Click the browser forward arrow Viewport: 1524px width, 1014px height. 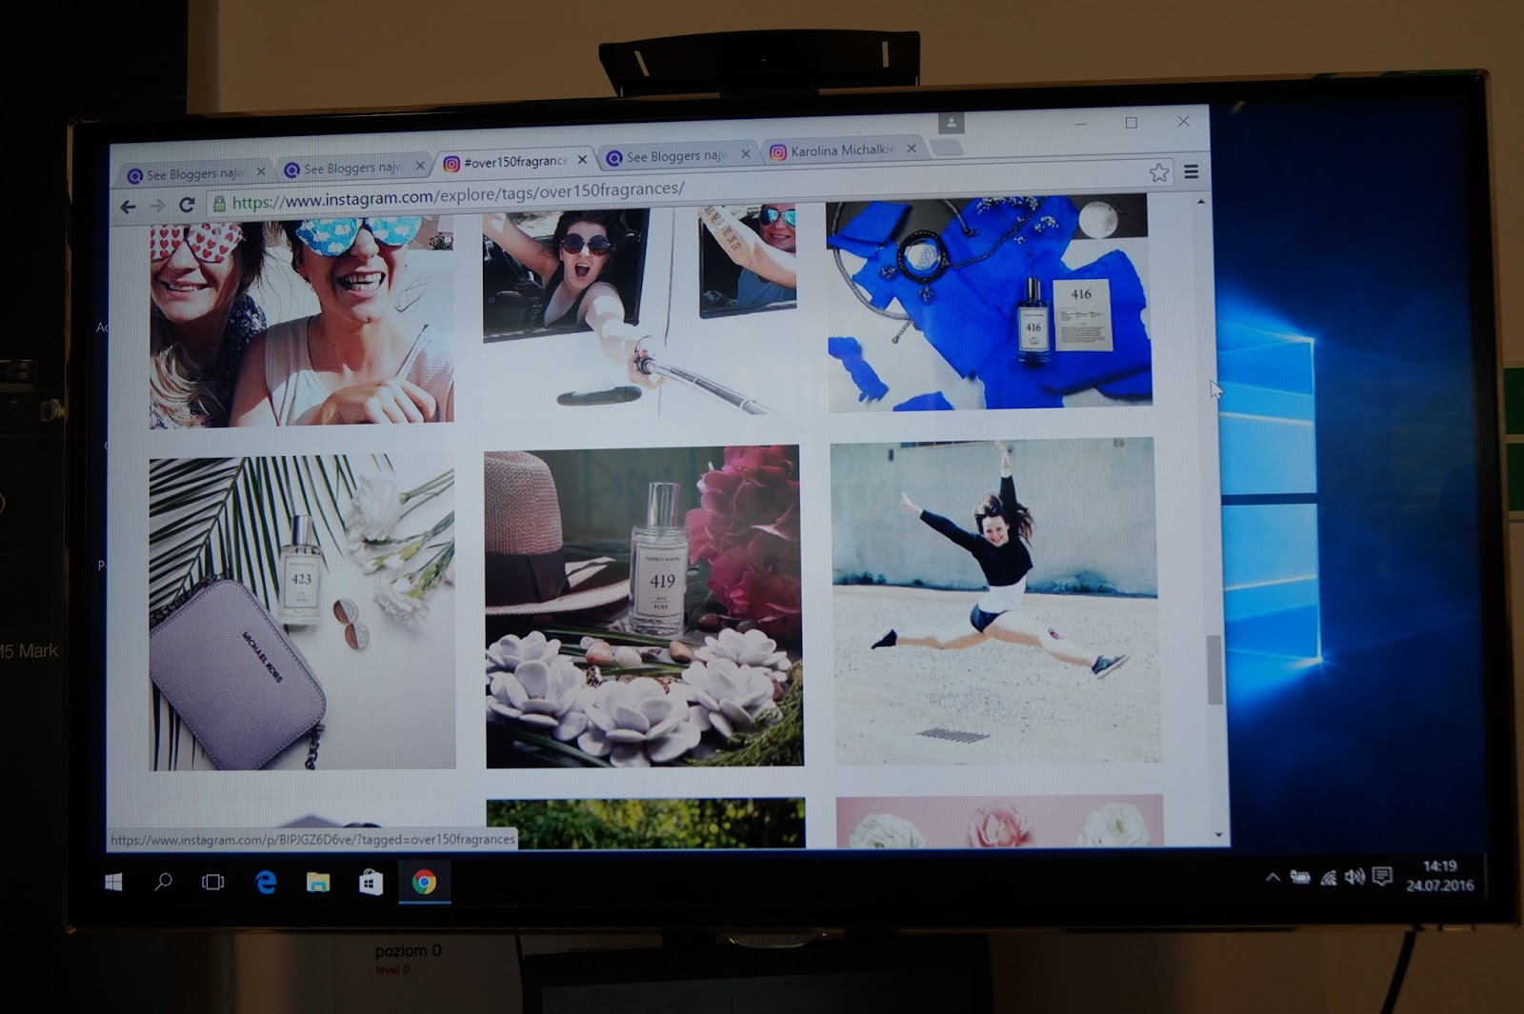[157, 206]
